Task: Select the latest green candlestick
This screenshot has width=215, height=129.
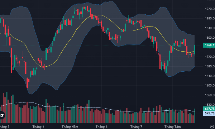Action: (195, 49)
